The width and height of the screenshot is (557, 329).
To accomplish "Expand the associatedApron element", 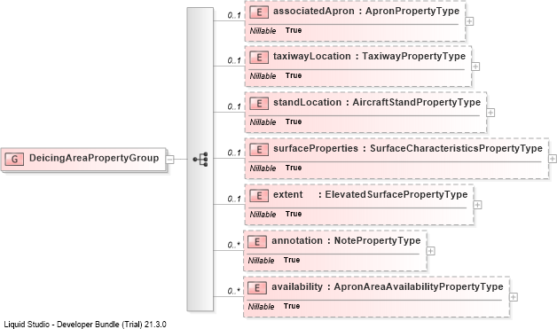I will tap(469, 21).
